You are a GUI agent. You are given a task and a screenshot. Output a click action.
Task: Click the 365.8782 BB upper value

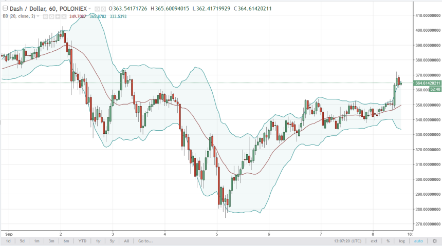tap(98, 16)
